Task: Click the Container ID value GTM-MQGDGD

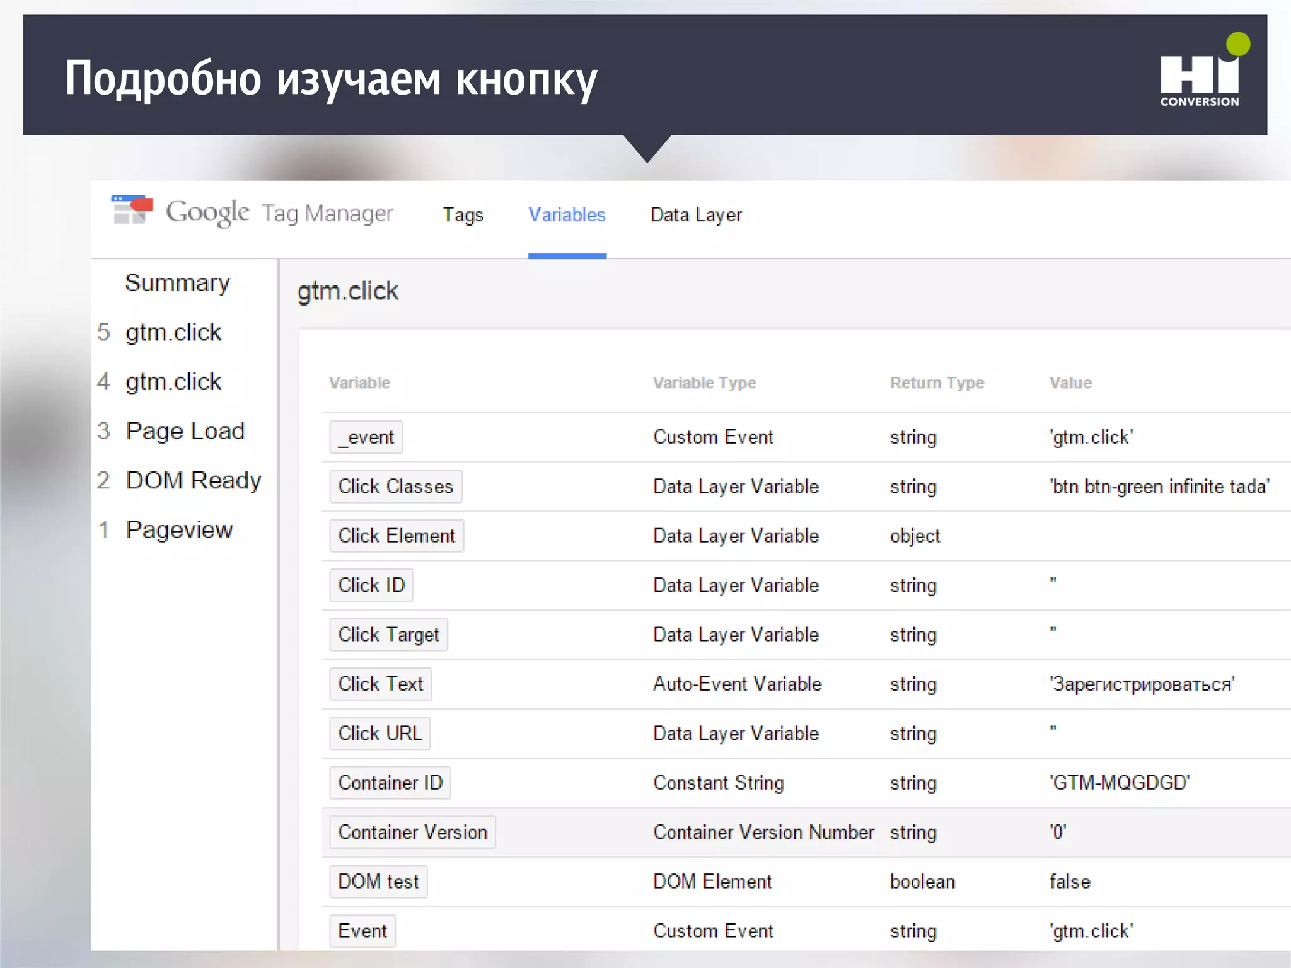Action: point(1119,783)
